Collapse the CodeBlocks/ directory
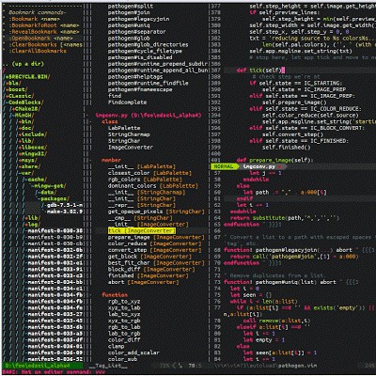Screen dimensions: 376x376 [24, 102]
